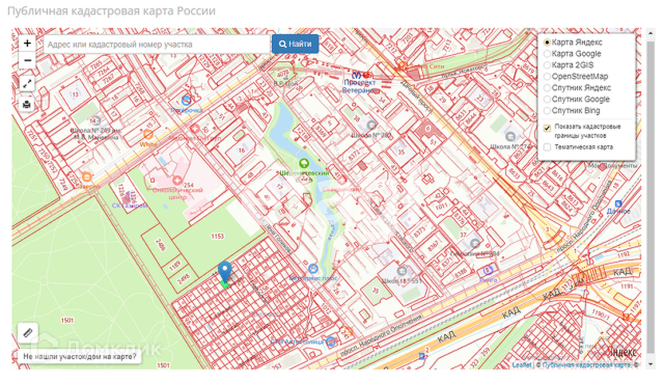Click parcel number 2486 label
The image size is (664, 383).
click(160, 245)
